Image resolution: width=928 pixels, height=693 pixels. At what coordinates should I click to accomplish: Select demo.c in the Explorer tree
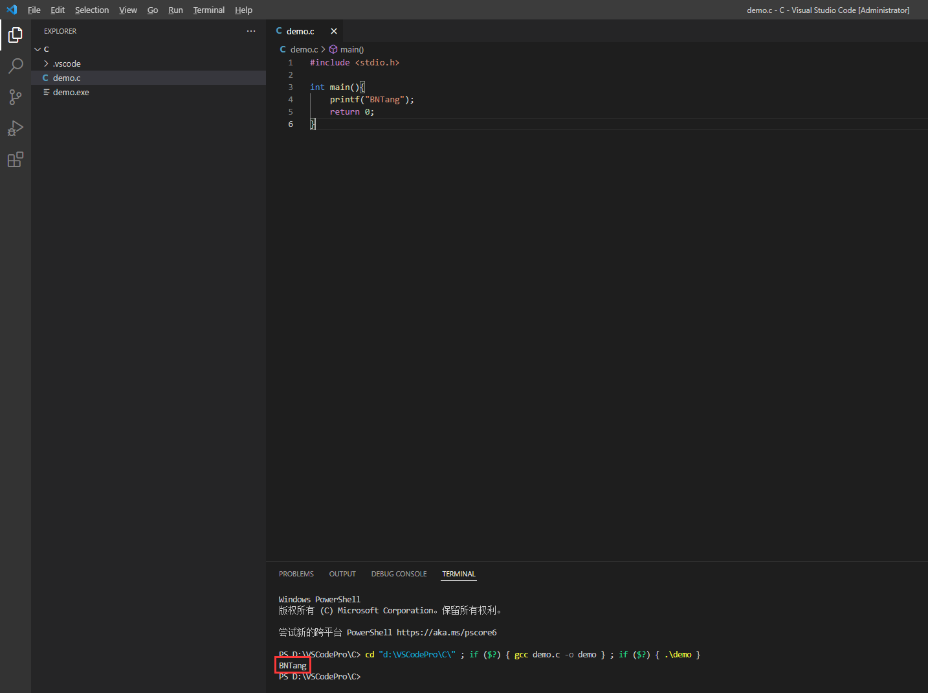148,78
